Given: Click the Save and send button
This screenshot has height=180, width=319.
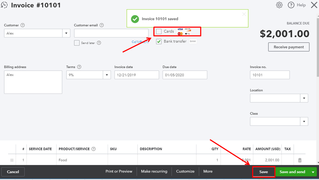Looking at the screenshot, I should click(x=292, y=172).
